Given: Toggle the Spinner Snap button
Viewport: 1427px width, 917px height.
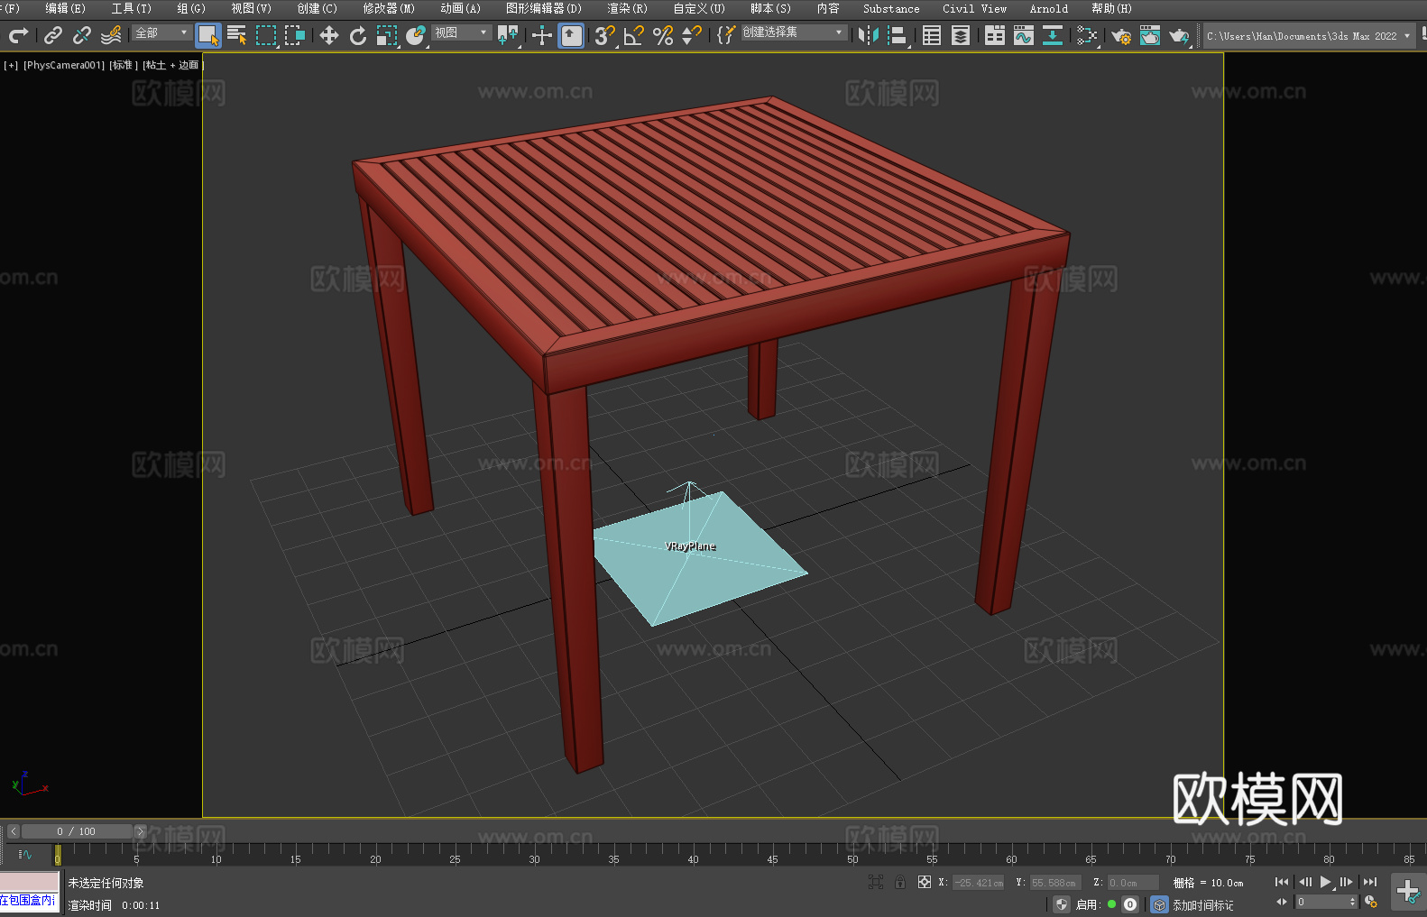Looking at the screenshot, I should coord(692,35).
